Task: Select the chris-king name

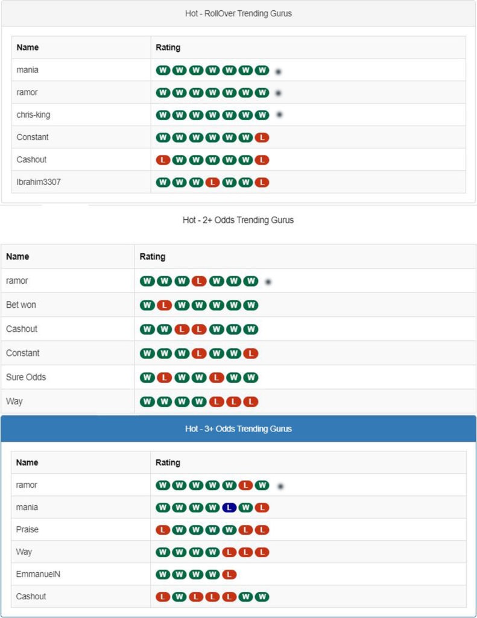Action: pyautogui.click(x=34, y=115)
